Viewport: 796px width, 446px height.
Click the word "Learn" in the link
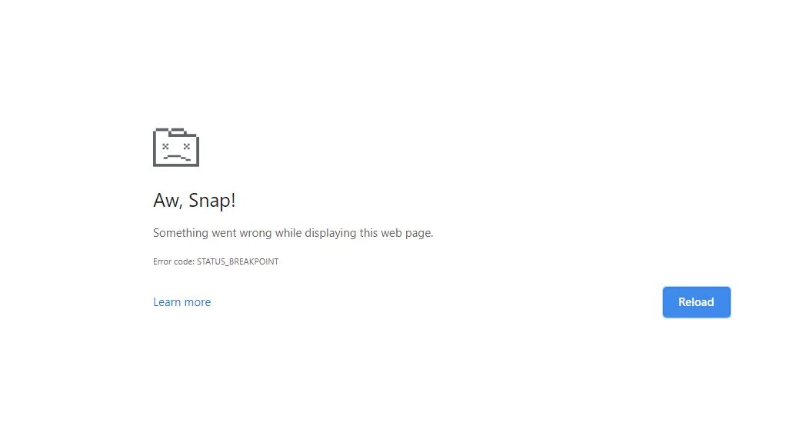(x=167, y=302)
